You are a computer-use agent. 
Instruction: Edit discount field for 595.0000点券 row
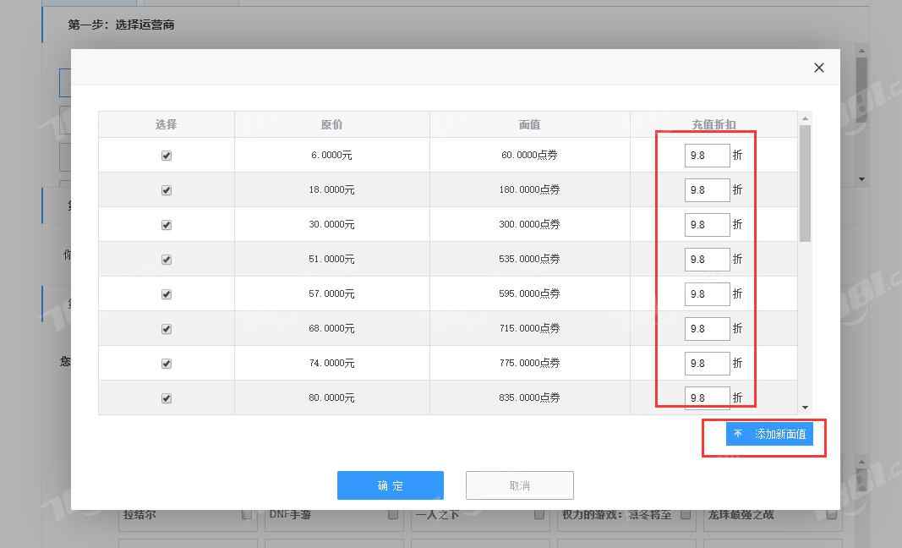click(x=707, y=294)
